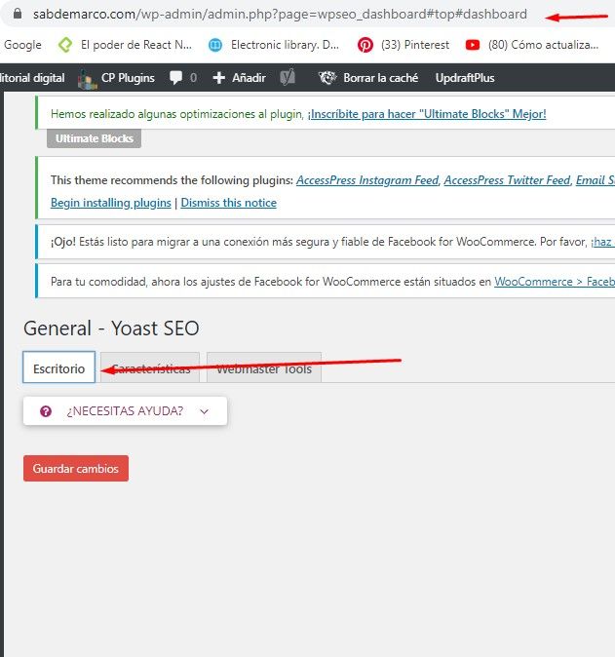Open the WooCommerce > Facebook settings link
The width and height of the screenshot is (615, 657).
pyautogui.click(x=555, y=282)
